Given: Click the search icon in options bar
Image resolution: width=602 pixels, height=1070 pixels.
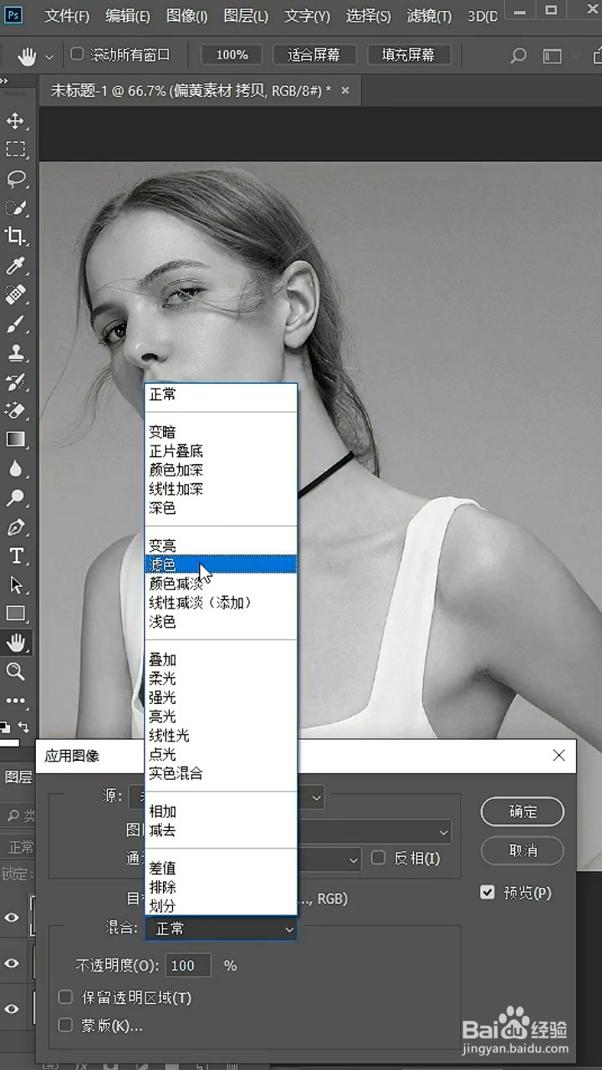Looking at the screenshot, I should tap(518, 56).
